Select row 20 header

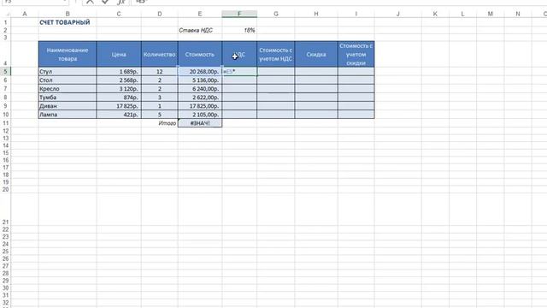(x=5, y=189)
